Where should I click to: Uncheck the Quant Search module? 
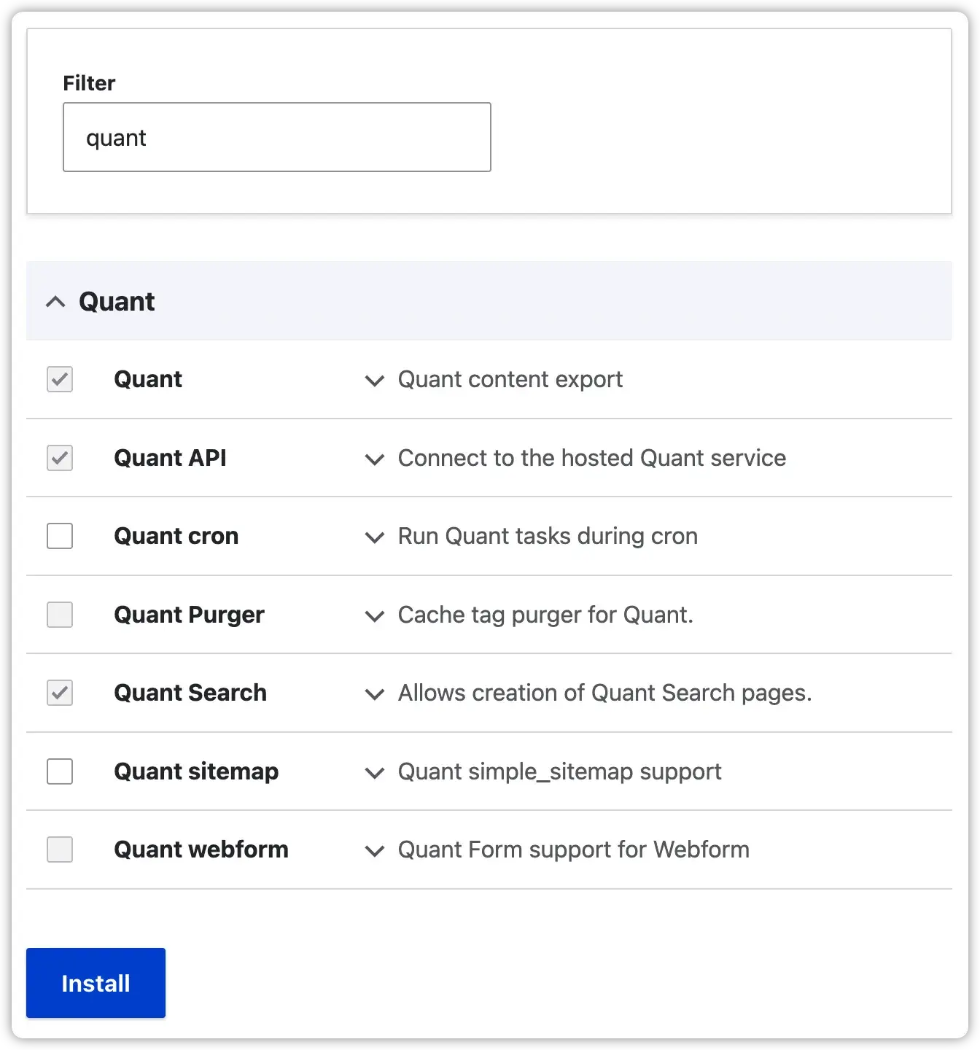coord(59,693)
